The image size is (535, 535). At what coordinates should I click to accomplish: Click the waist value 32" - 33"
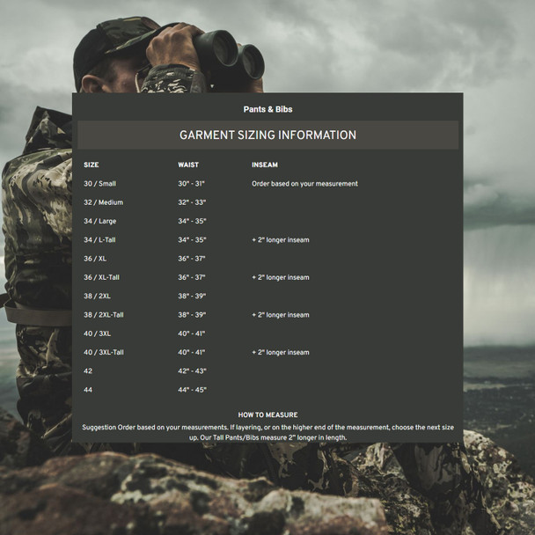coord(192,202)
